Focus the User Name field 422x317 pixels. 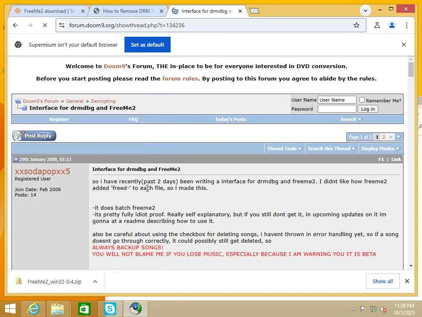point(337,100)
